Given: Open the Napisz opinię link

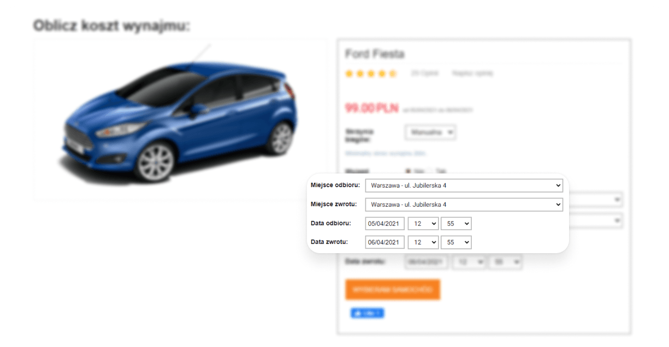Looking at the screenshot, I should [x=472, y=73].
